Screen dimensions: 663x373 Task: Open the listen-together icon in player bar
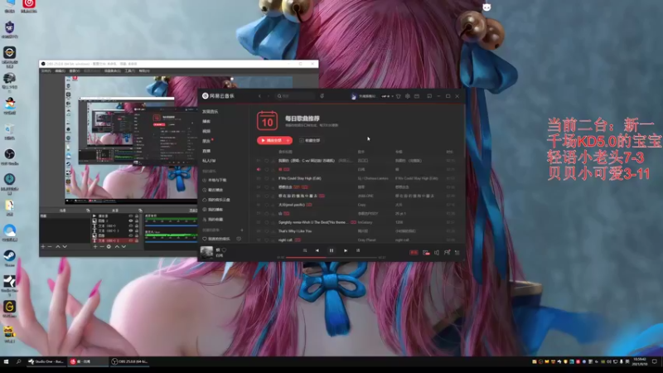(447, 253)
